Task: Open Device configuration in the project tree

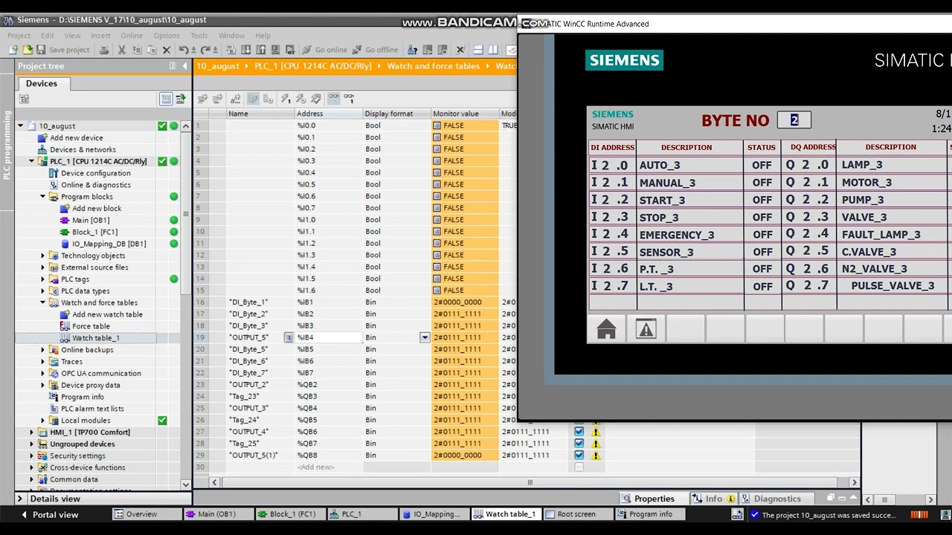Action: pyautogui.click(x=96, y=173)
